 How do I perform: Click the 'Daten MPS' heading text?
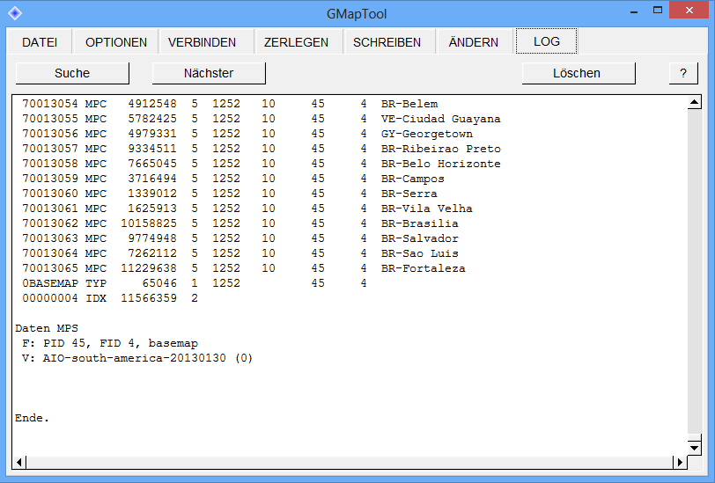[47, 328]
